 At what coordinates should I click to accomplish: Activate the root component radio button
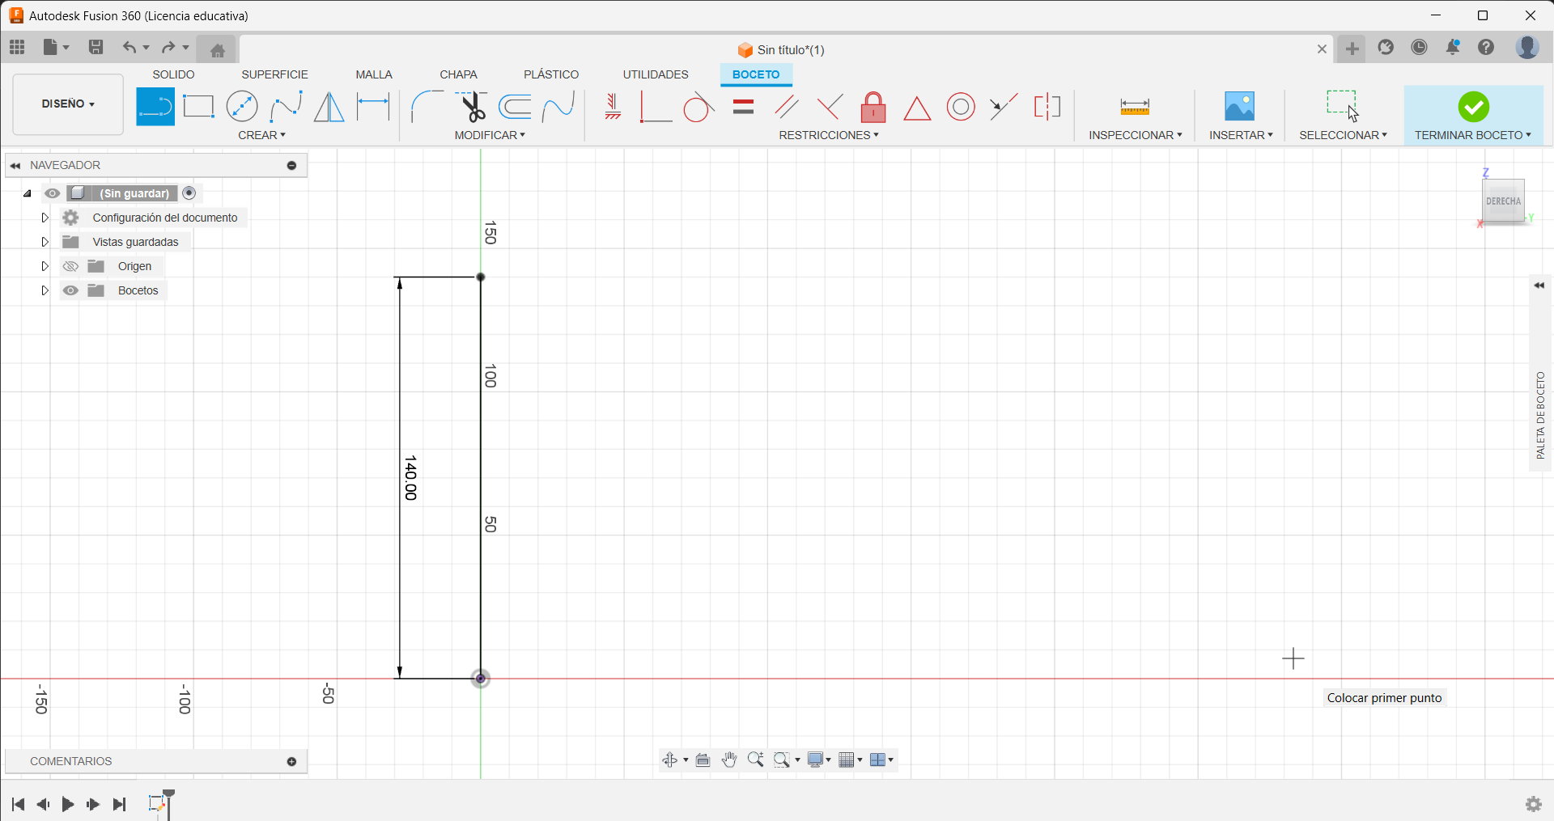189,193
